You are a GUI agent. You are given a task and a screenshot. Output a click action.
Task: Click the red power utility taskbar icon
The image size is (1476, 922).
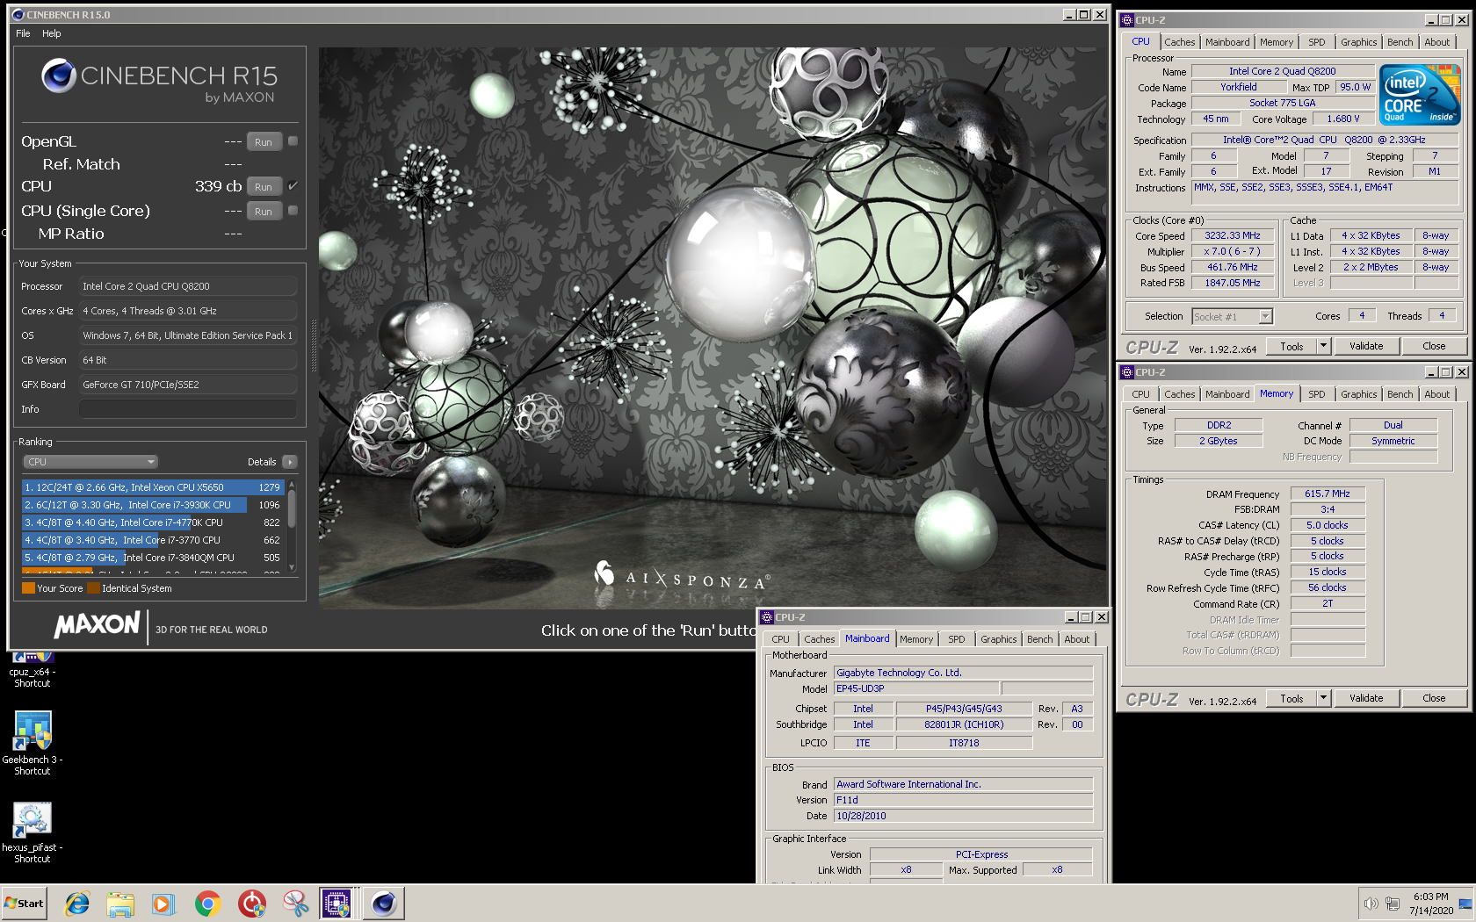[x=251, y=904]
